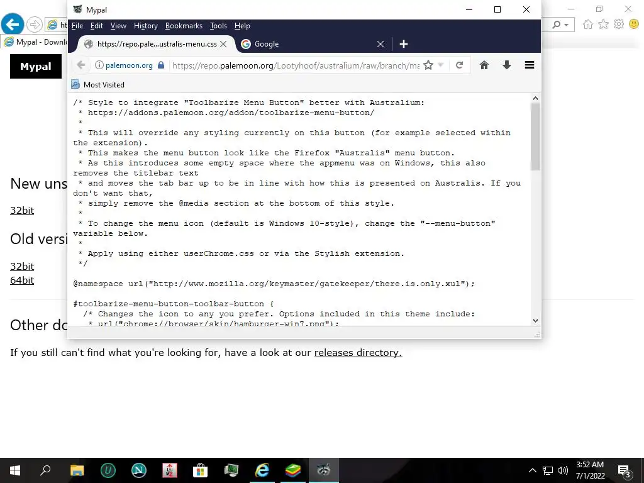
Task: Open View menu in Mypal
Action: pos(118,25)
